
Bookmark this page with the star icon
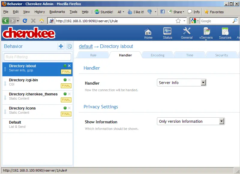[178, 21]
